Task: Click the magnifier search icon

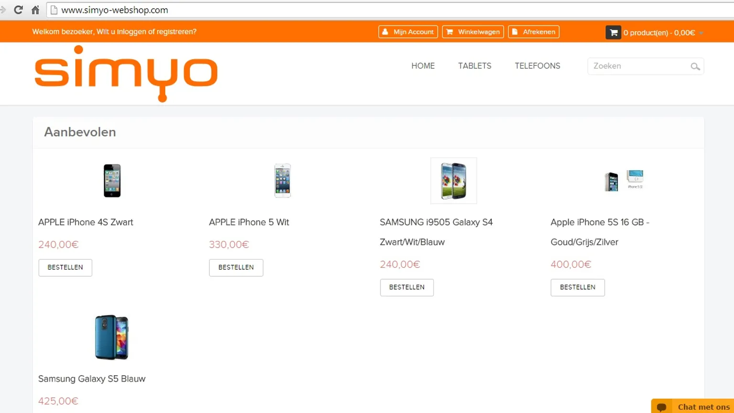Action: click(x=695, y=66)
